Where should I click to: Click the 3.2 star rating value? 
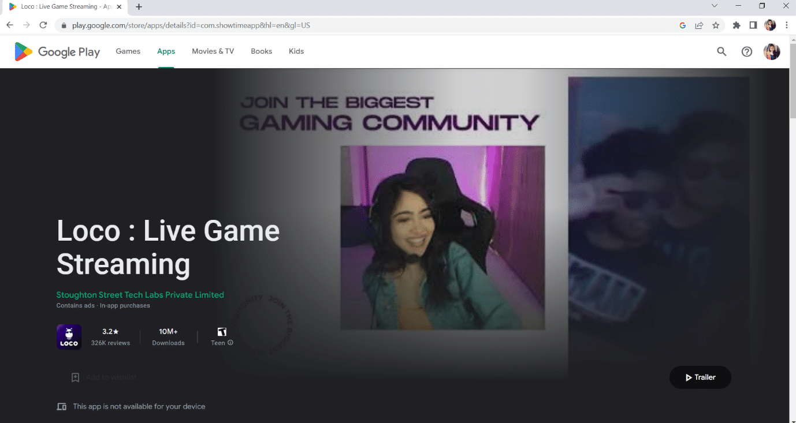tap(110, 332)
